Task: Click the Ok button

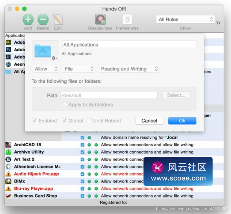Action: coord(182,121)
